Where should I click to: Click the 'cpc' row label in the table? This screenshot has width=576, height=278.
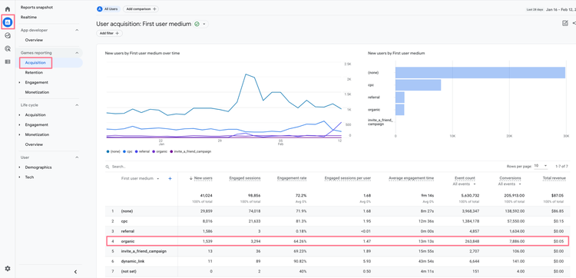pos(124,221)
